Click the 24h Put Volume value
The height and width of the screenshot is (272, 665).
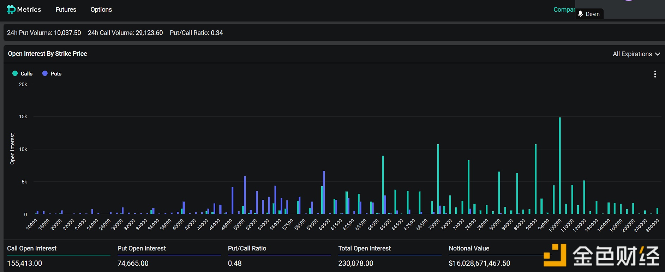(67, 33)
